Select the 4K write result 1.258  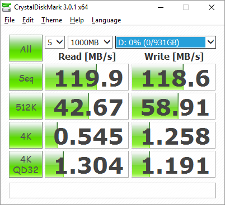coord(174,135)
